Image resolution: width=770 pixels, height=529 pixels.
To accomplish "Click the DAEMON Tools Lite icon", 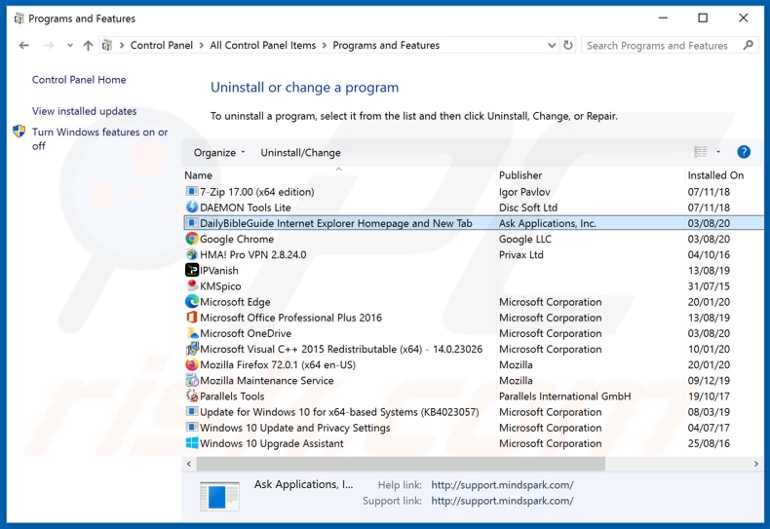I will pos(192,208).
